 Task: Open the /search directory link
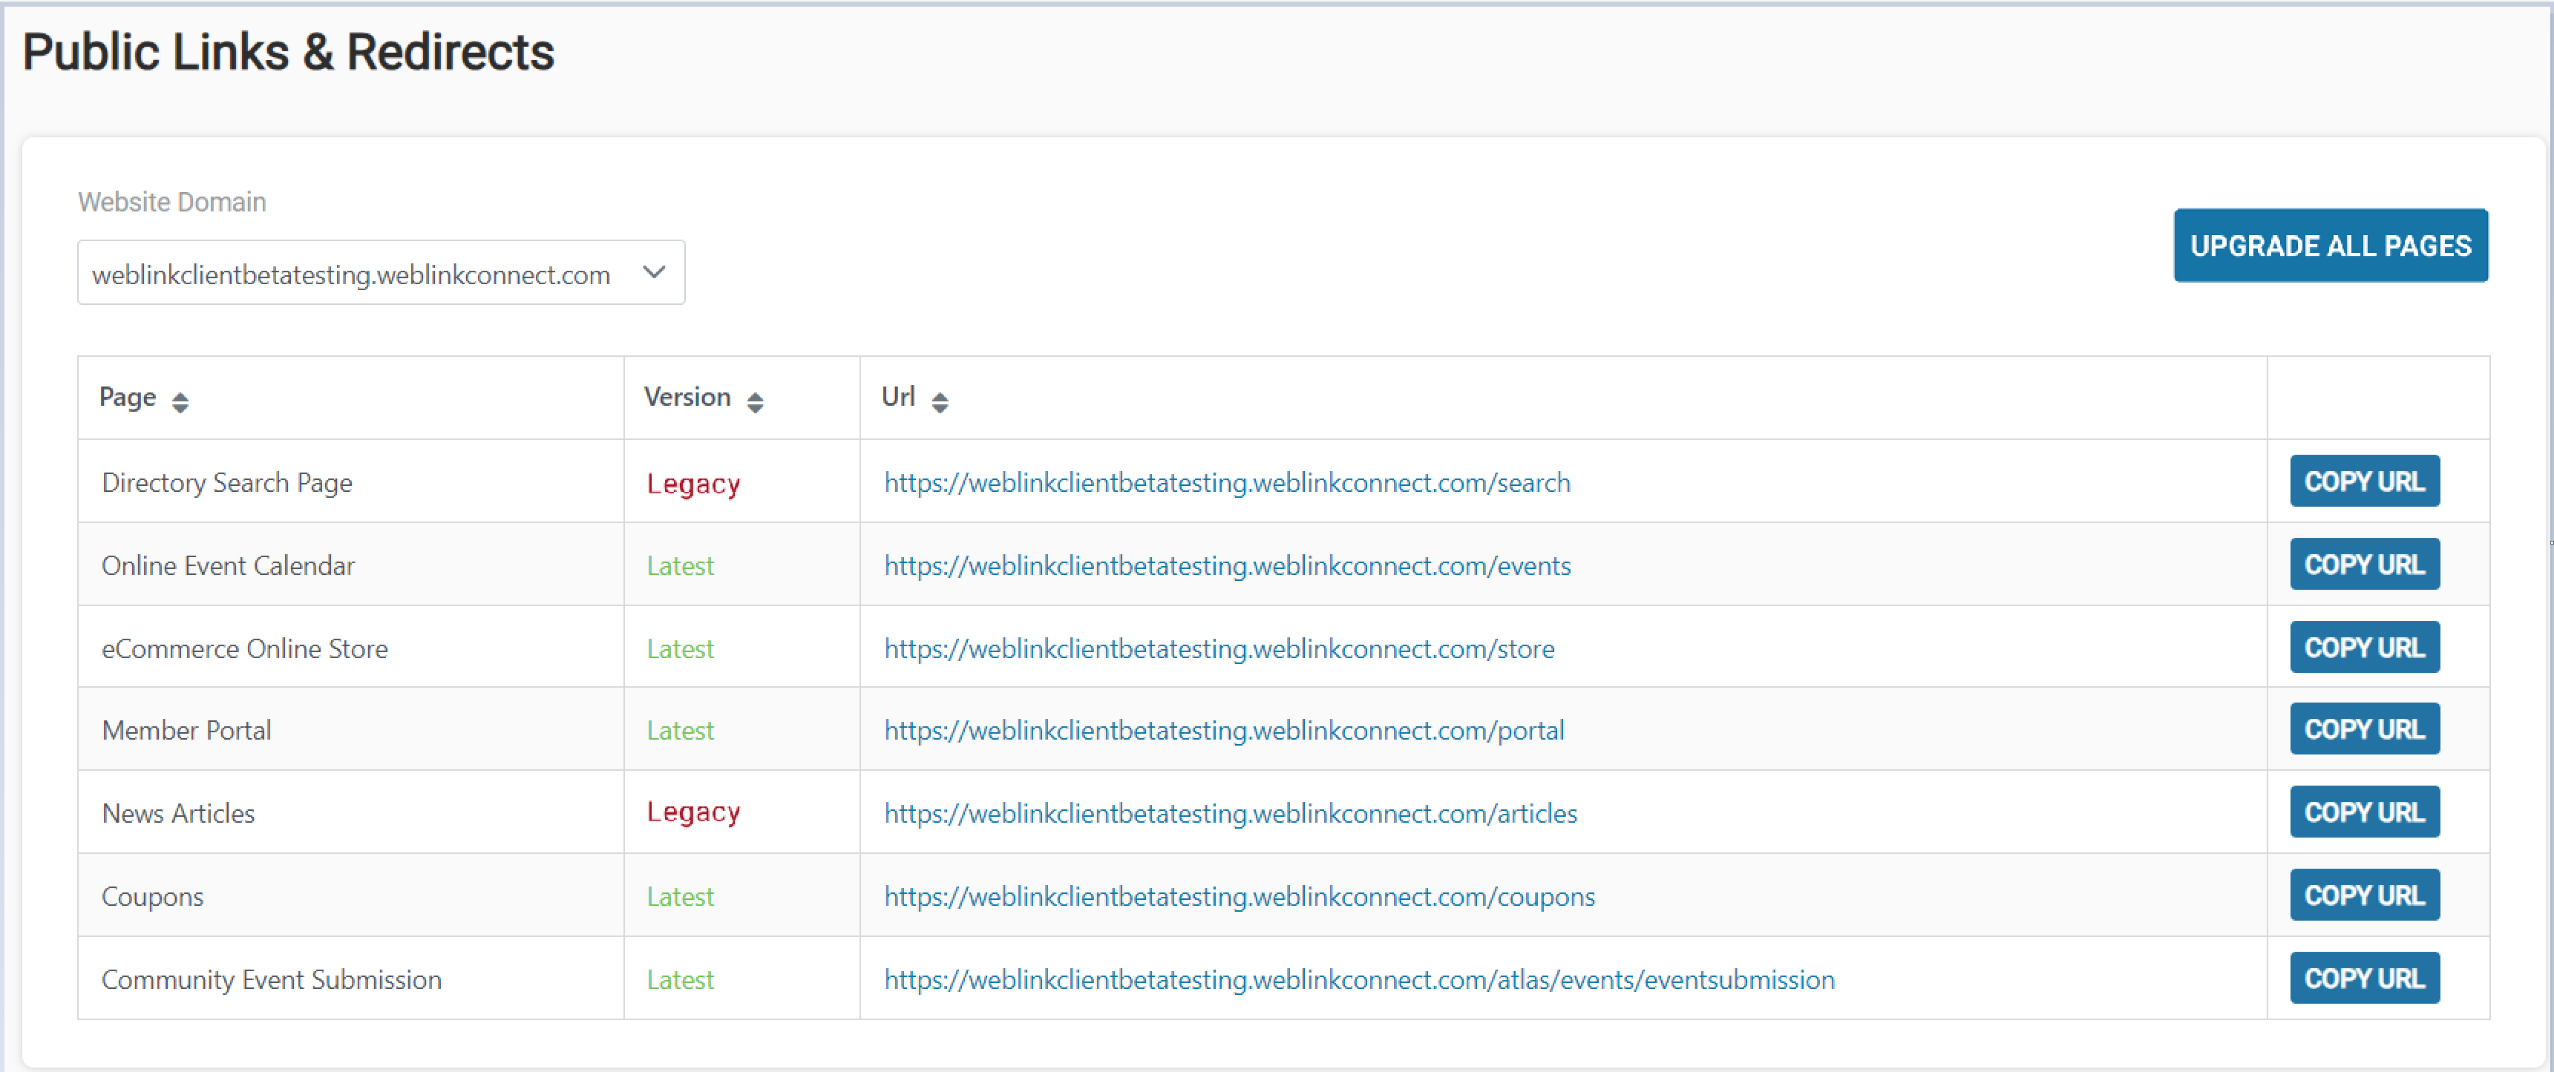tap(1226, 482)
